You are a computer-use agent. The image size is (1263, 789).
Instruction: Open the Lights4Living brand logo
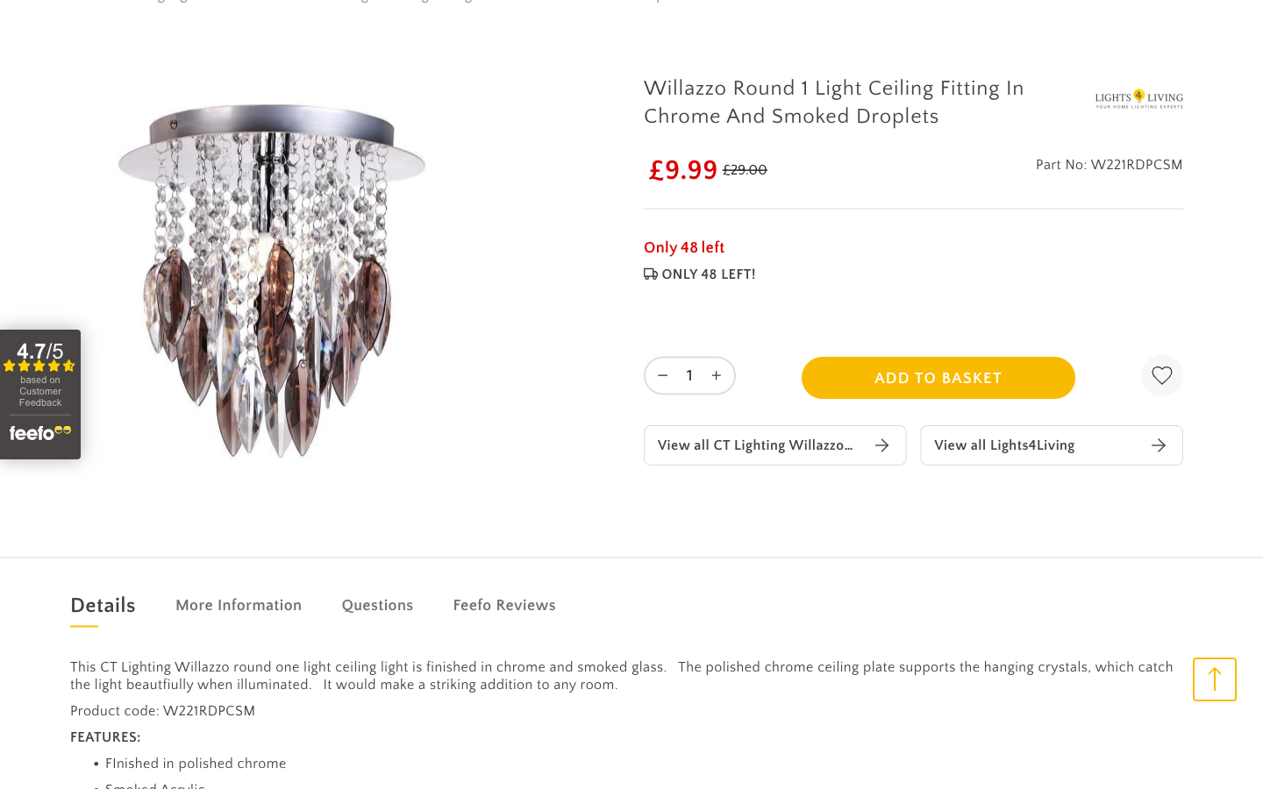1138,99
